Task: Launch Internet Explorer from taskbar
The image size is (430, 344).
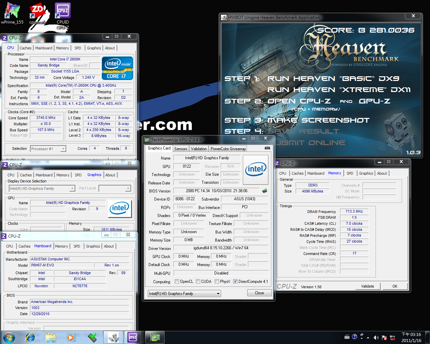Action: [x=30, y=337]
